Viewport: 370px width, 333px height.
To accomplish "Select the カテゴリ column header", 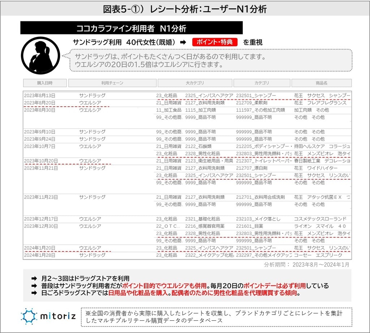I will 262,83.
